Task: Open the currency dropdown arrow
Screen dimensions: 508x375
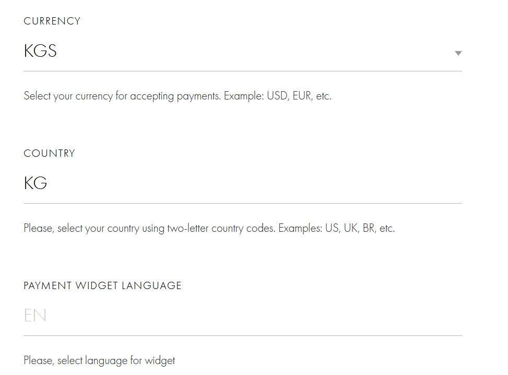Action: (x=458, y=53)
